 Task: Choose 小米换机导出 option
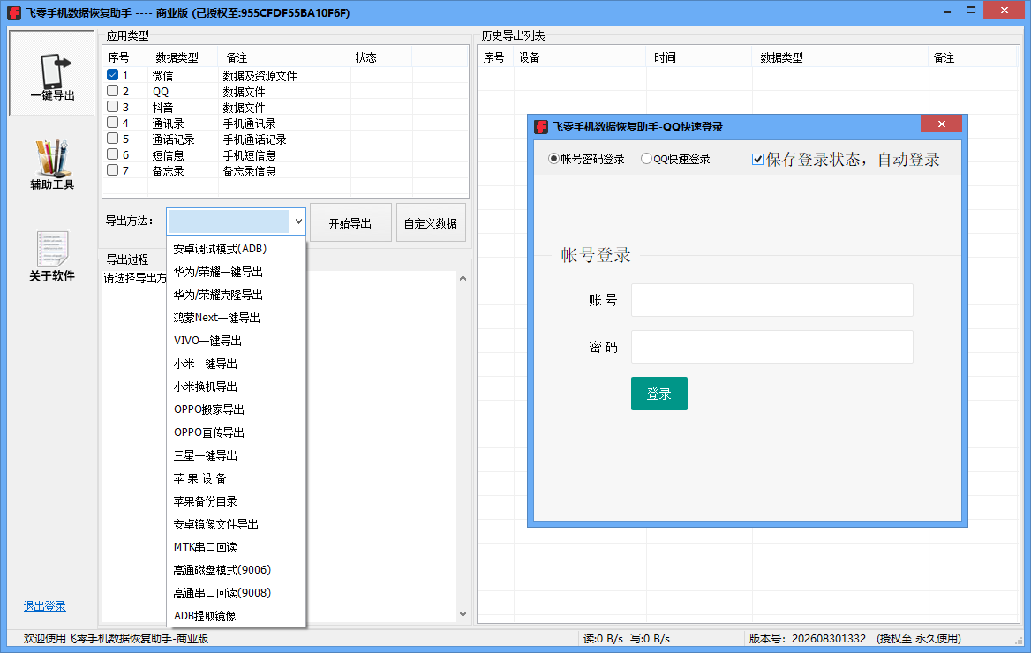coord(236,387)
